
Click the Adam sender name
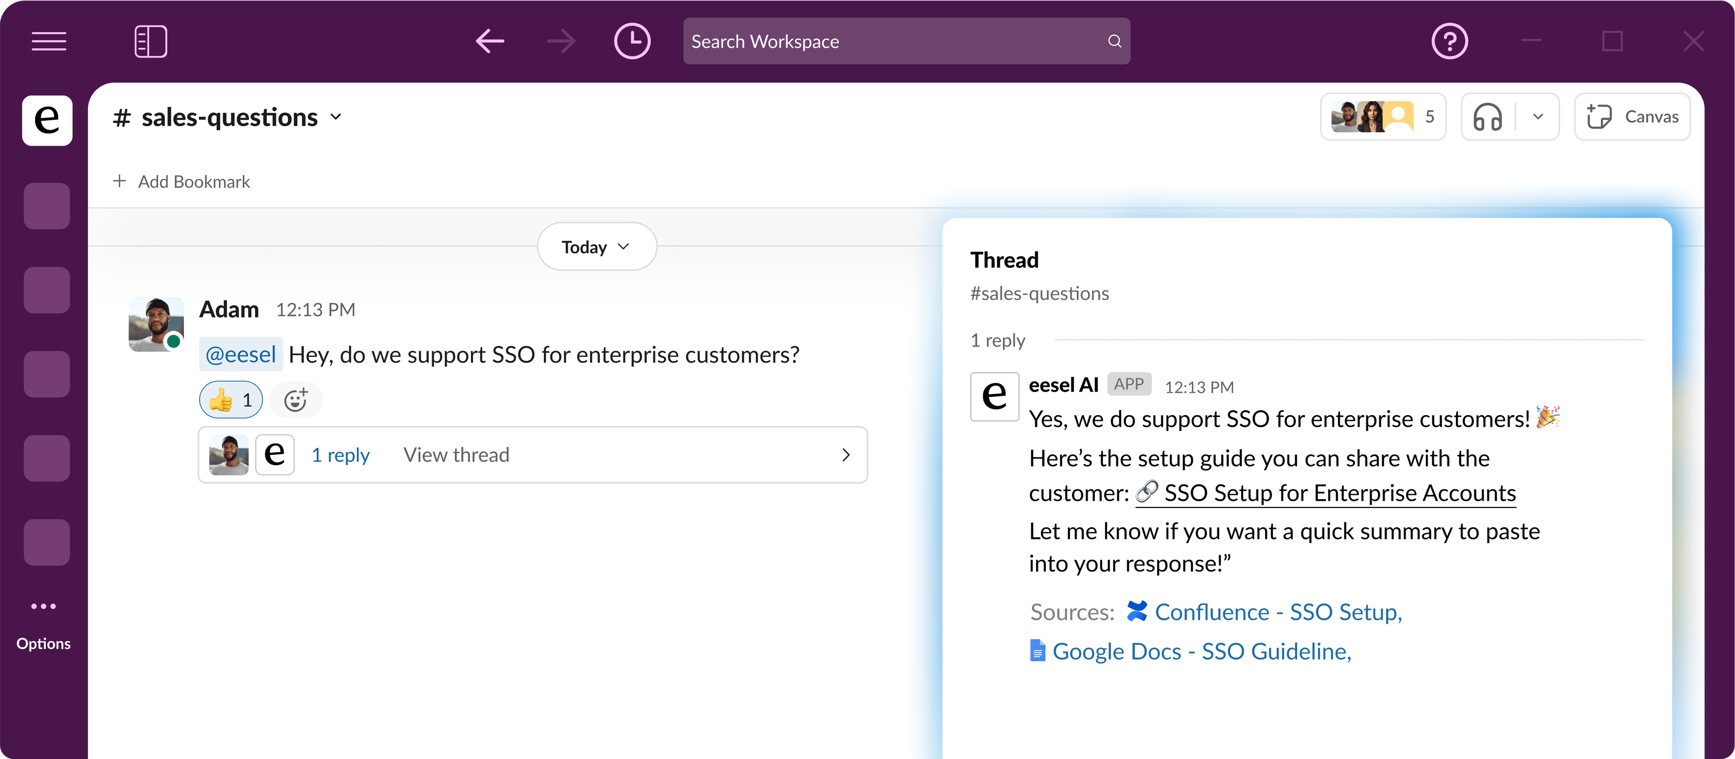[x=229, y=309]
